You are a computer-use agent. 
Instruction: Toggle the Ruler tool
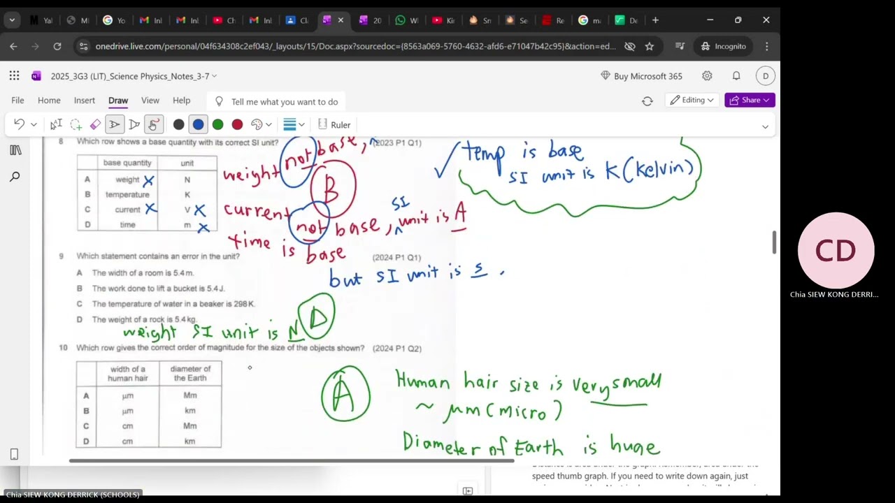(334, 124)
